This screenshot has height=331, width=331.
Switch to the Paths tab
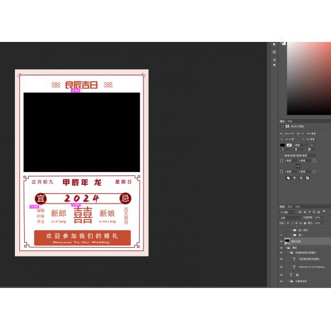297,206
